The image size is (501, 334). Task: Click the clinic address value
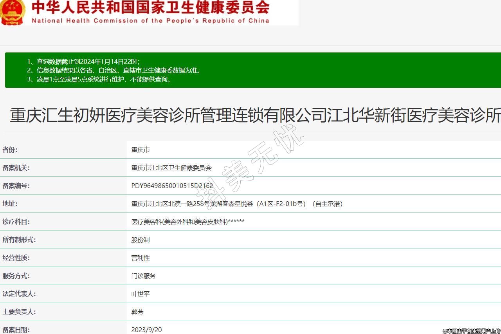coord(237,204)
